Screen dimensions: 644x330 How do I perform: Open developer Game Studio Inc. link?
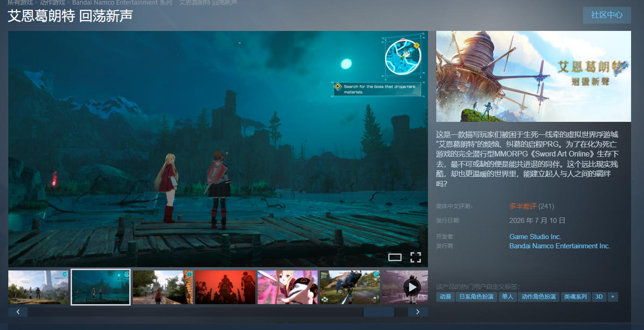(535, 237)
